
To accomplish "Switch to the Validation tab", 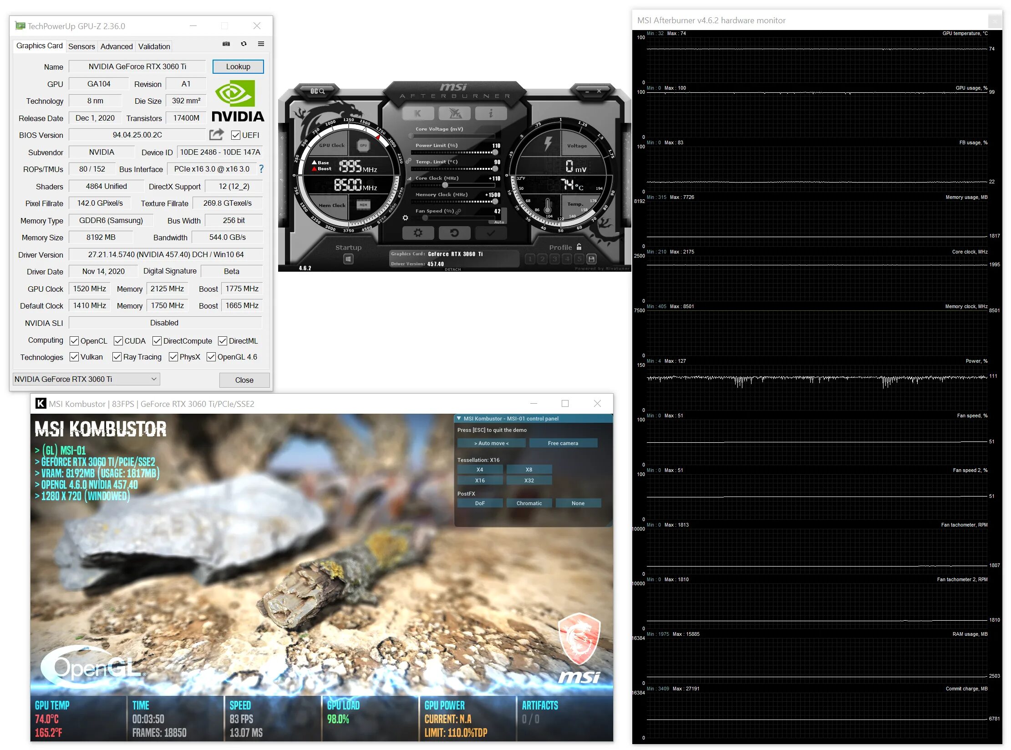I will pos(154,46).
